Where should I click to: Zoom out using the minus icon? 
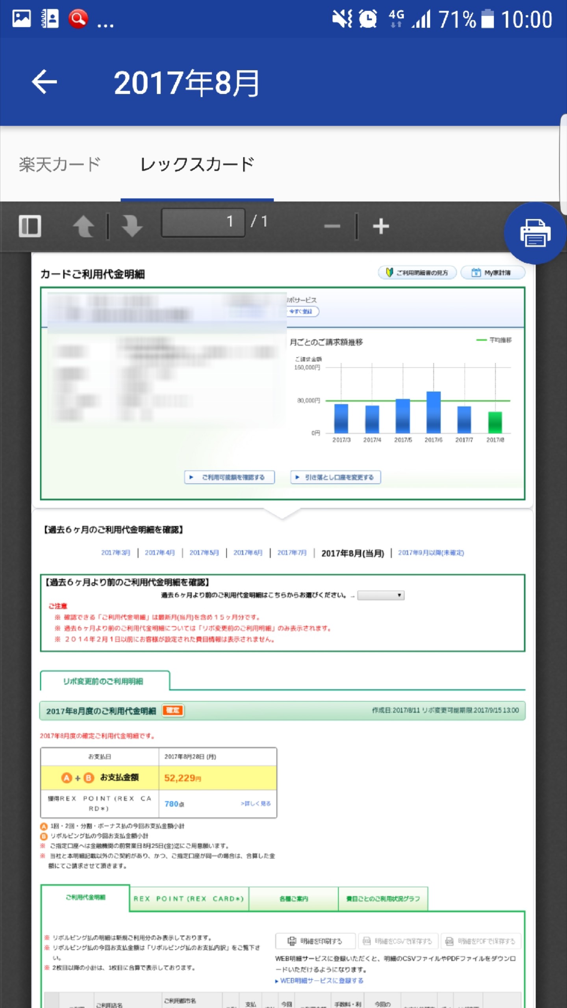pyautogui.click(x=332, y=226)
